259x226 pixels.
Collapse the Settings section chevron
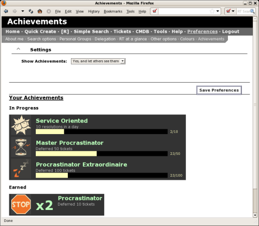pyautogui.click(x=18, y=49)
